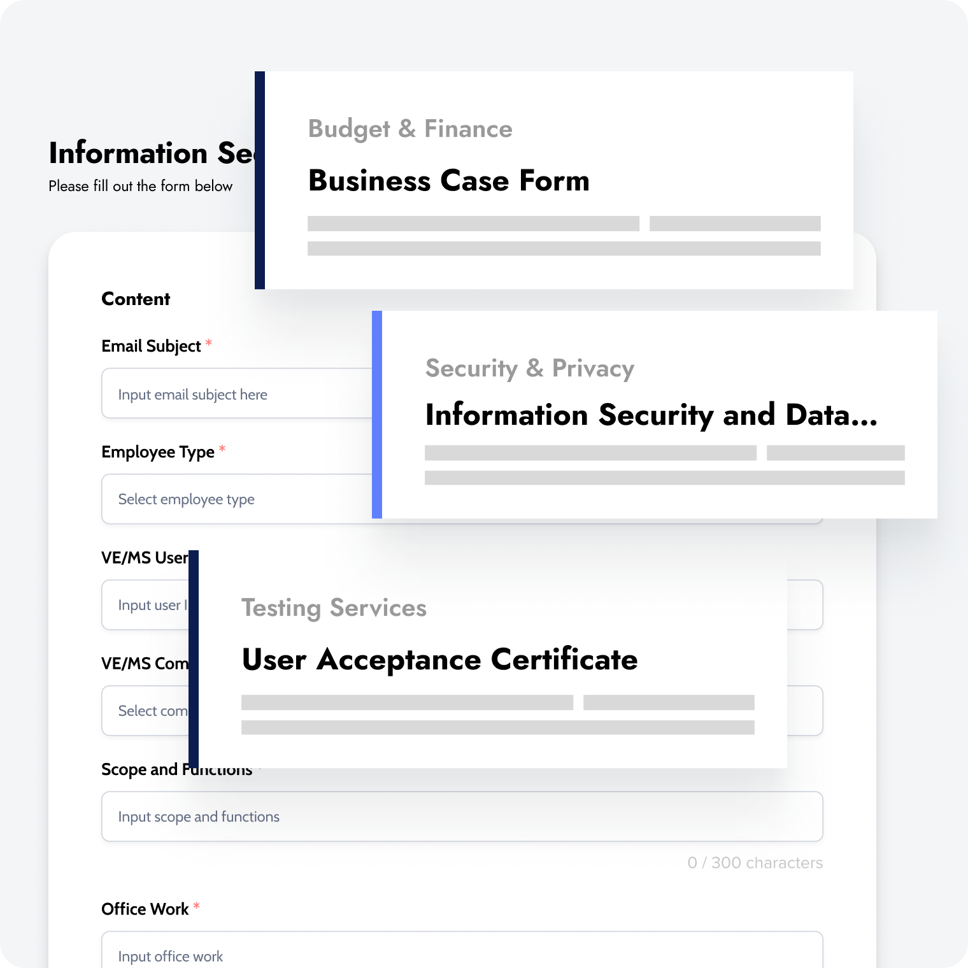Click into the VE/MS User input field
The height and width of the screenshot is (968, 968).
pyautogui.click(x=146, y=605)
